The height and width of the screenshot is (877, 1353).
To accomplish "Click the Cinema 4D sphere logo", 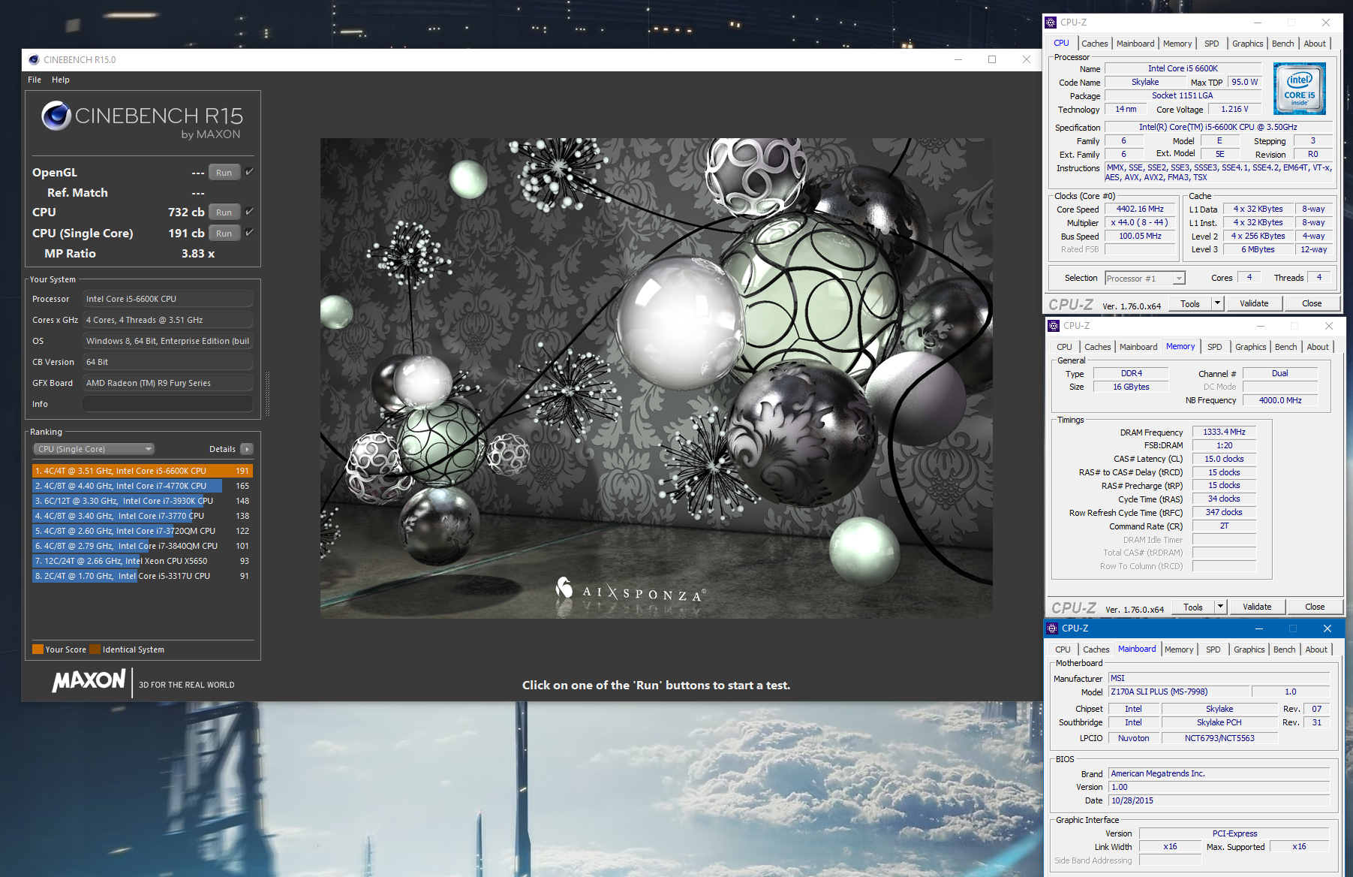I will [56, 116].
